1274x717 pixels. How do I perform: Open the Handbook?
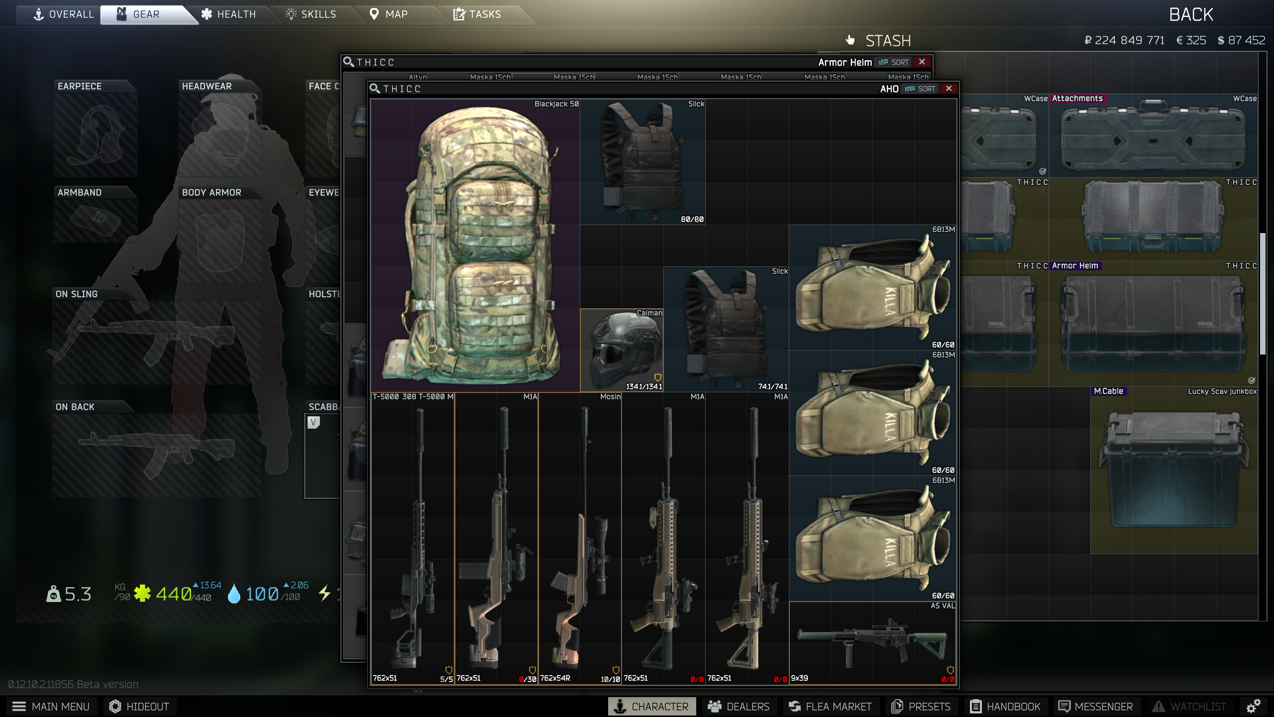coord(1005,706)
